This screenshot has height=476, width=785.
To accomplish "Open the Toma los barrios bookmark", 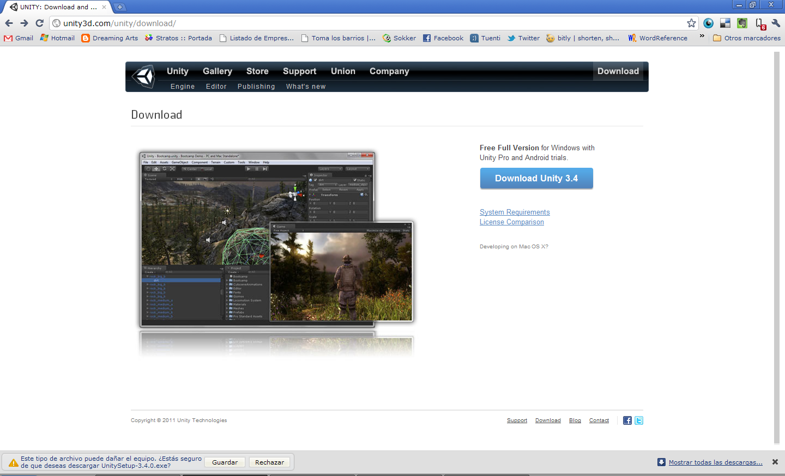I will [x=338, y=38].
